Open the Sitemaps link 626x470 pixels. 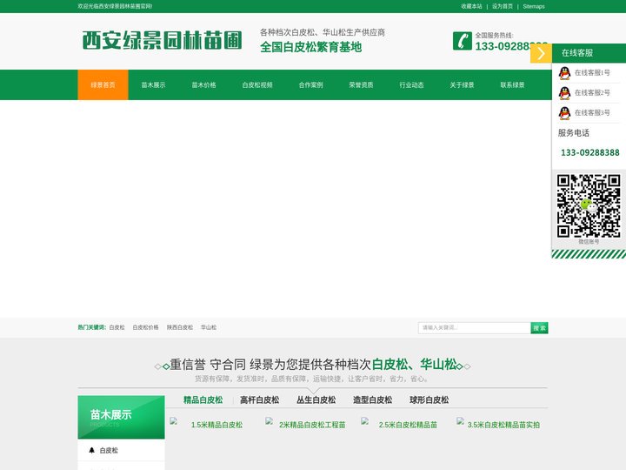click(x=534, y=6)
